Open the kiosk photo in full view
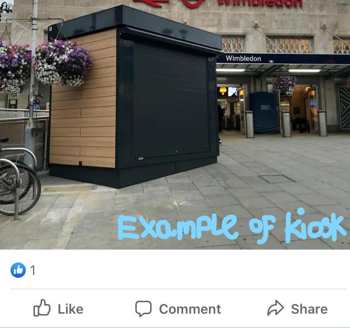The height and width of the screenshot is (328, 350). (x=175, y=125)
